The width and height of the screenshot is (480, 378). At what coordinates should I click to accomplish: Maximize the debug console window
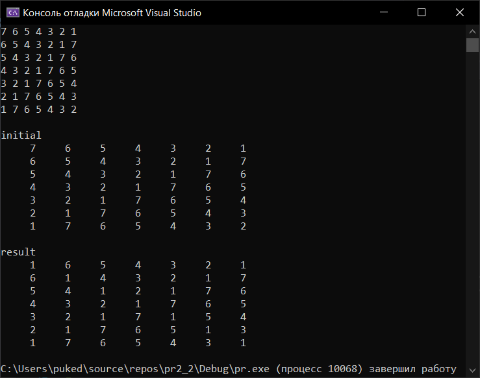coord(421,12)
